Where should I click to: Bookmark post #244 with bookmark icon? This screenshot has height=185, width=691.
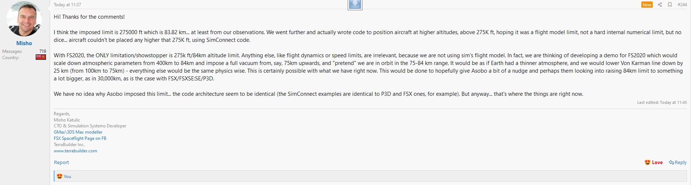pyautogui.click(x=670, y=5)
